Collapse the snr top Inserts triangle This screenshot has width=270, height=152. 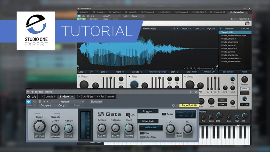[28, 92]
